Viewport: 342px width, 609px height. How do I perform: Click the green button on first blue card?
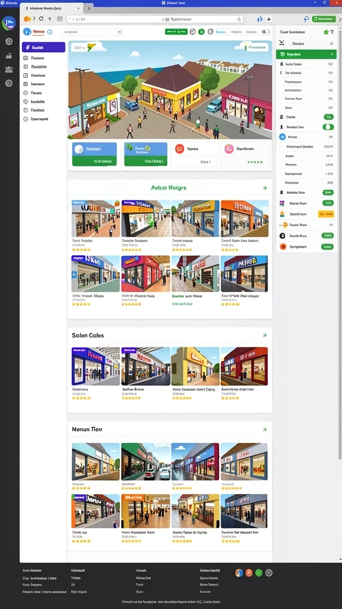tap(94, 161)
